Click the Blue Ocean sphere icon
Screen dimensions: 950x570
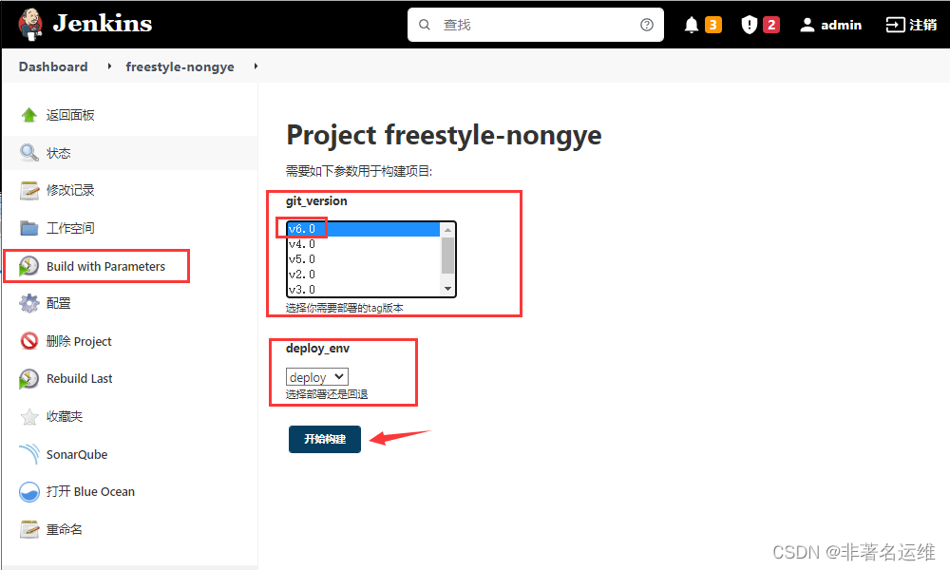tap(29, 492)
